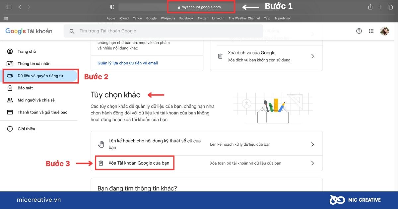Open the privacy shield report icon
This screenshot has height=209, width=398.
112,7
